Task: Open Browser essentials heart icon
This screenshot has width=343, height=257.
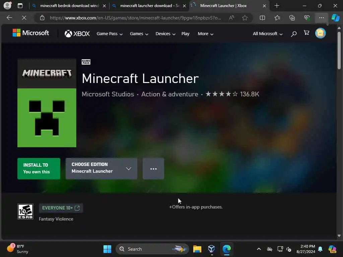Action: tap(307, 18)
